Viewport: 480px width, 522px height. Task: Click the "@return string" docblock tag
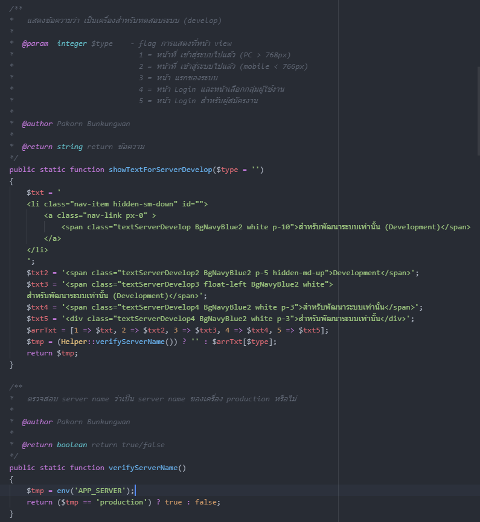pos(53,147)
